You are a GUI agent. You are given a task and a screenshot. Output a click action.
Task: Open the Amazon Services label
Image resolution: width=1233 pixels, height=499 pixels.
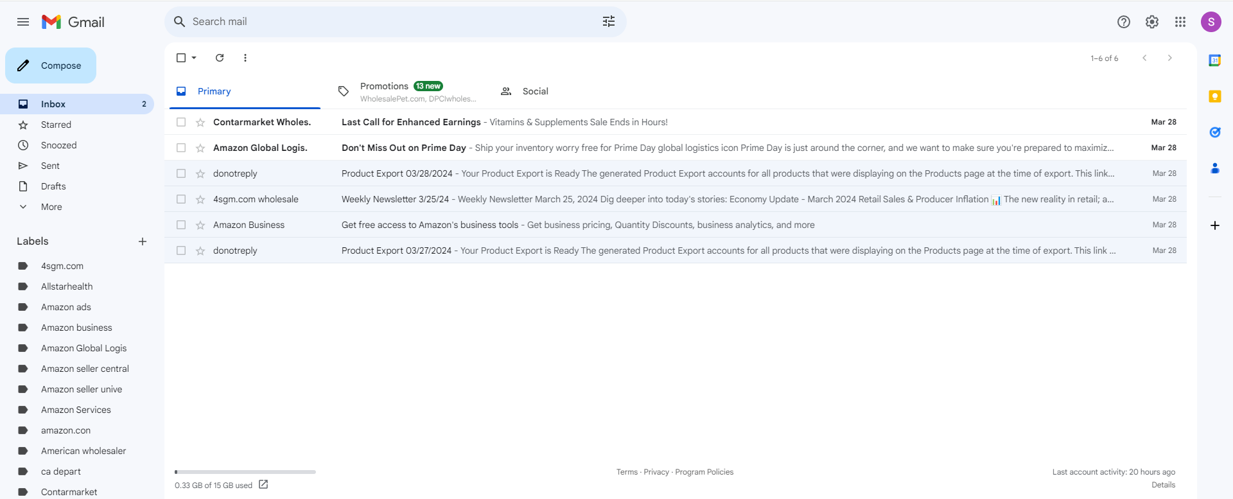(x=77, y=410)
